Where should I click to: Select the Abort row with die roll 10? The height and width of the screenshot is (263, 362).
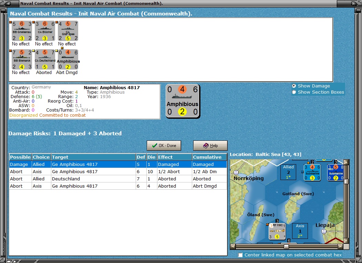coord(118,172)
